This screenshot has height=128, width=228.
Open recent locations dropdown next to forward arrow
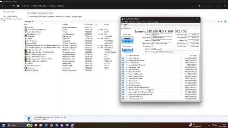point(10,6)
